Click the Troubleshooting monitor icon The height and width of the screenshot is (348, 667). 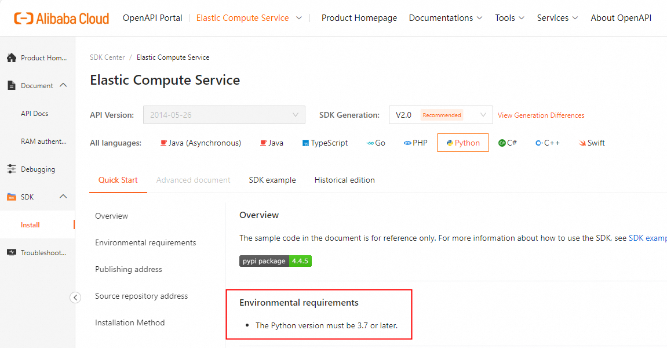click(x=11, y=253)
